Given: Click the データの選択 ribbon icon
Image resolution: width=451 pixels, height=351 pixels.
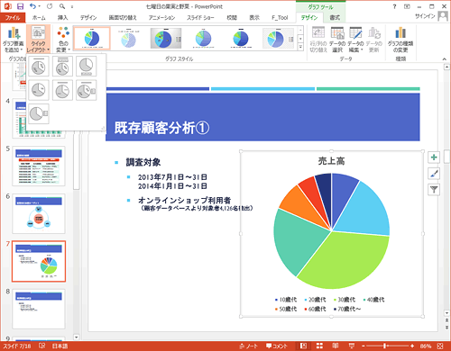Looking at the screenshot, I should tap(337, 40).
